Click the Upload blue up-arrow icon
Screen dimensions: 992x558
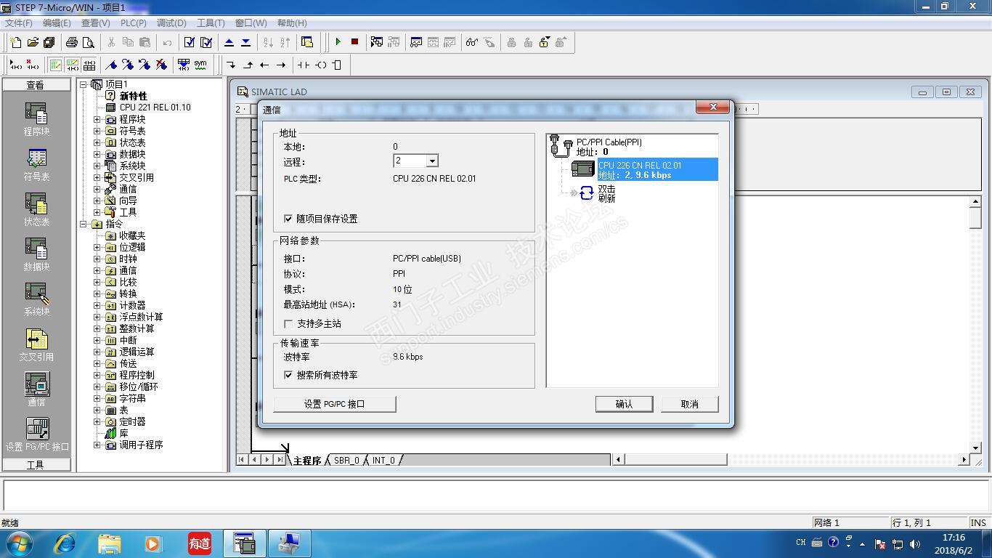229,42
